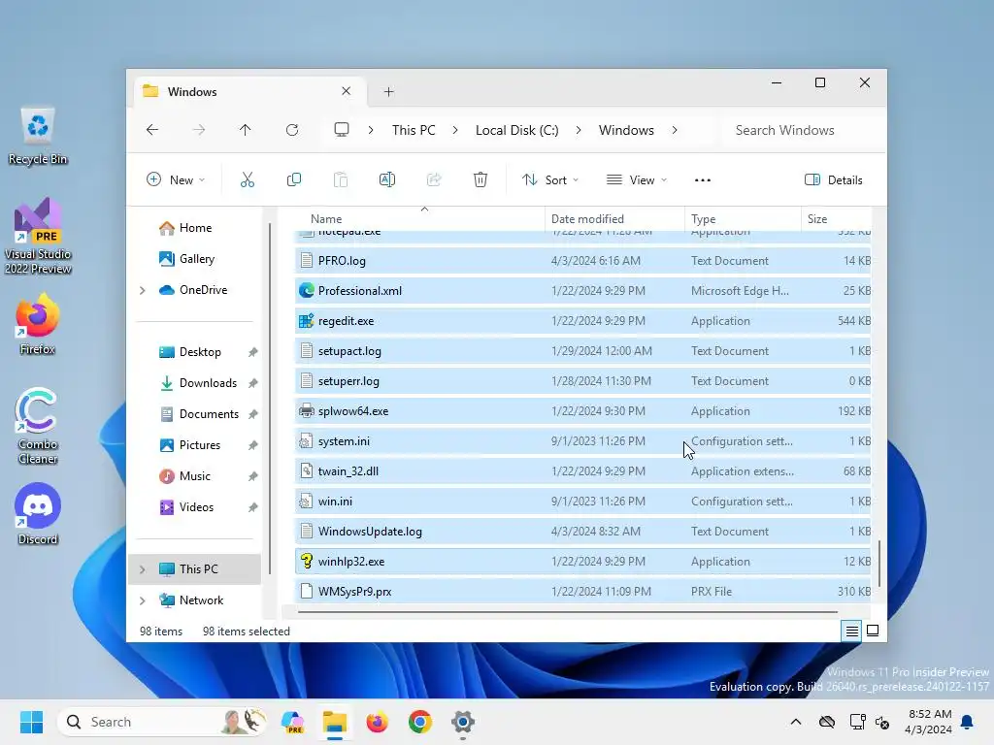Sort by Type column header
This screenshot has height=745, width=994.
coord(743,218)
